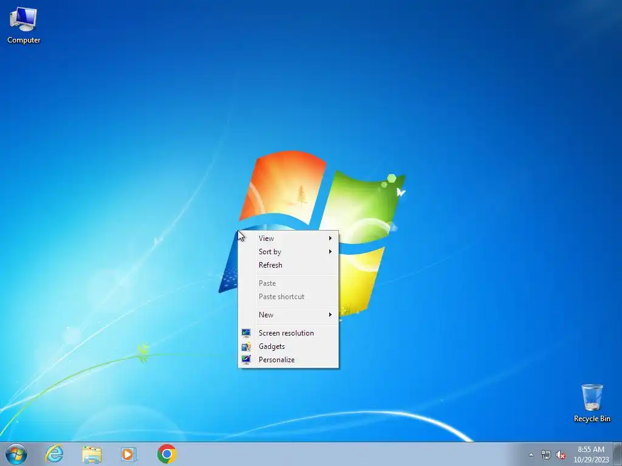Open the Windows Start menu orb
The width and height of the screenshot is (622, 466).
click(16, 454)
